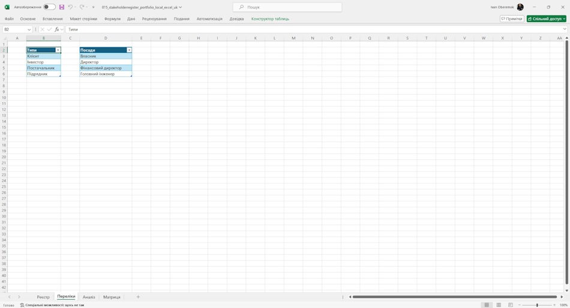Screen dimensions: 570x308
Task: Click the zoom slider handle
Action: tap(537, 305)
